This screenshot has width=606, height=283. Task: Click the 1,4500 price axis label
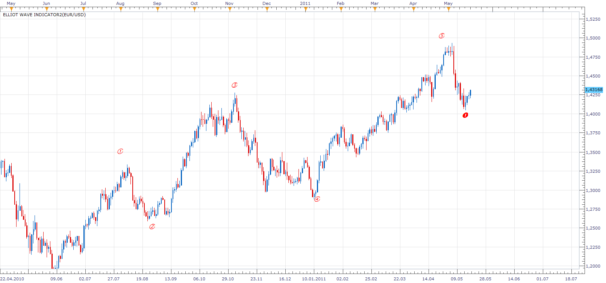[x=593, y=76]
